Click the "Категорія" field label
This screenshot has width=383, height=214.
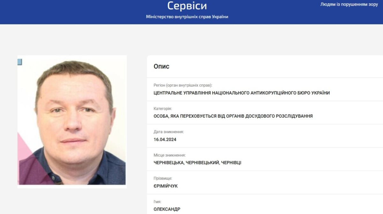click(x=163, y=109)
